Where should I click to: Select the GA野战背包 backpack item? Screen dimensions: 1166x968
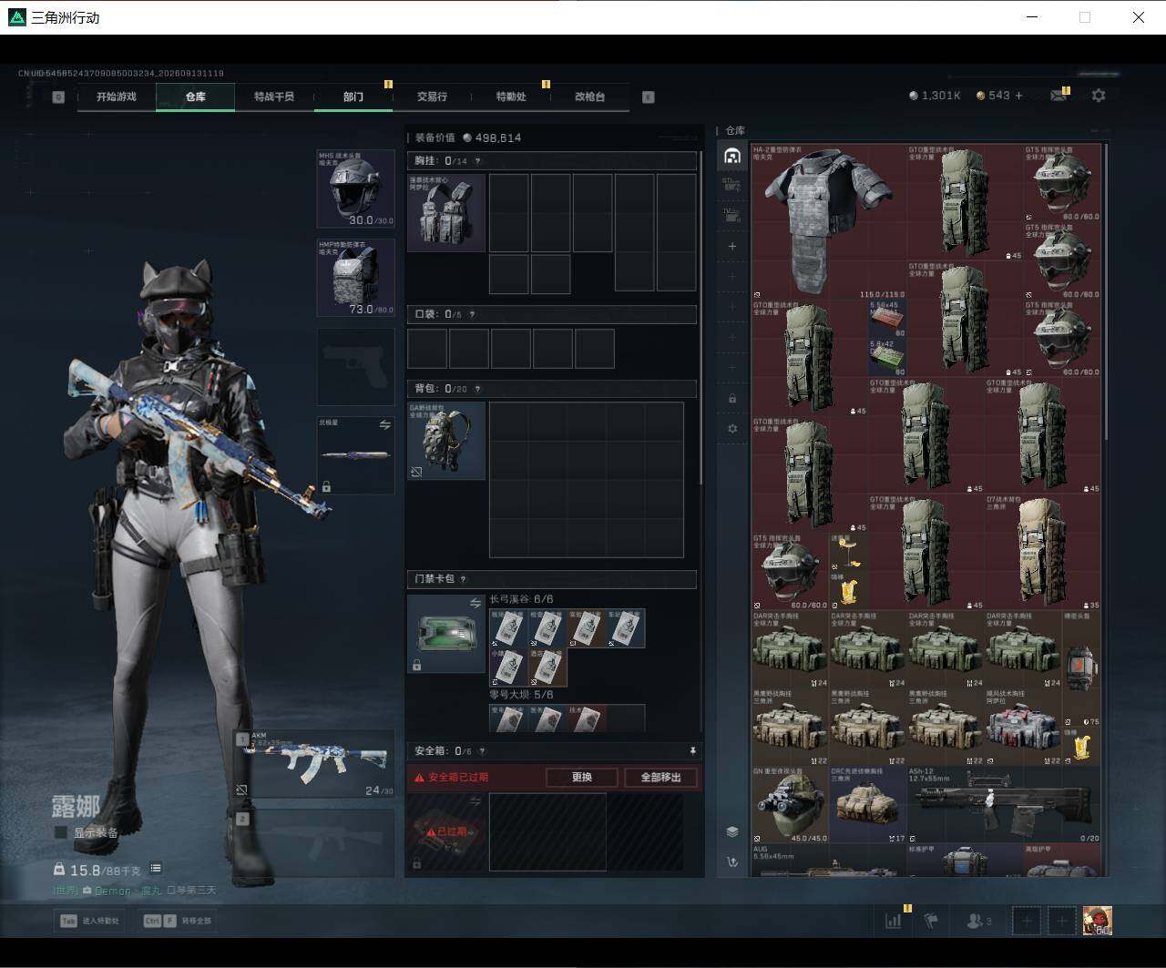coord(446,442)
